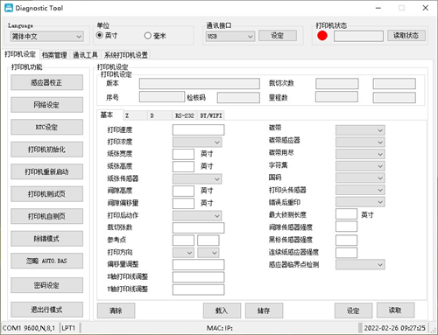Click the COM1 9600,N,8,1 status bar entry
This screenshot has width=438, height=335.
coord(29,328)
